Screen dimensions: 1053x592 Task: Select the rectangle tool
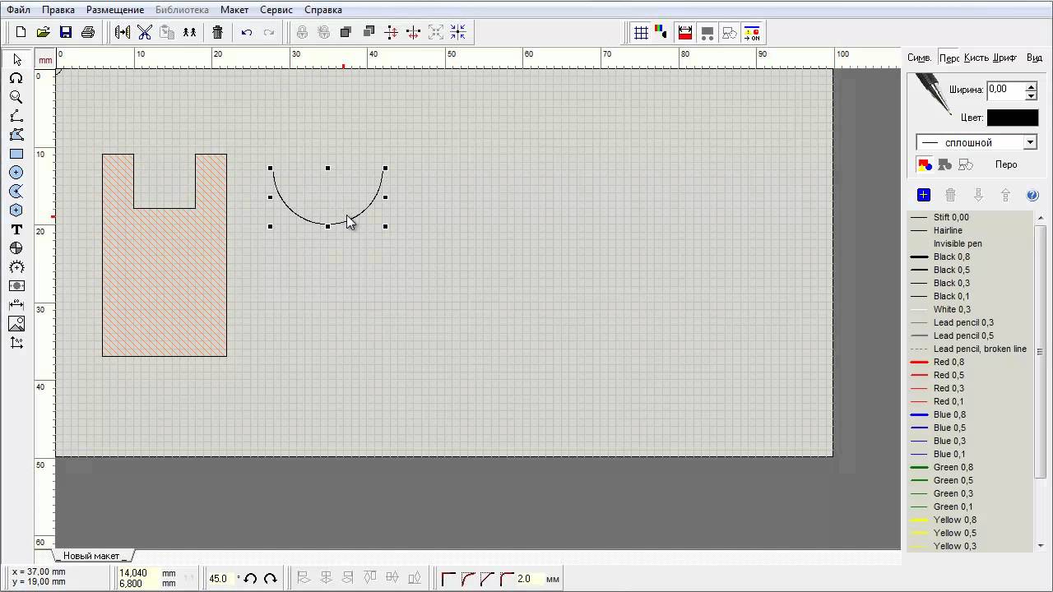16,154
